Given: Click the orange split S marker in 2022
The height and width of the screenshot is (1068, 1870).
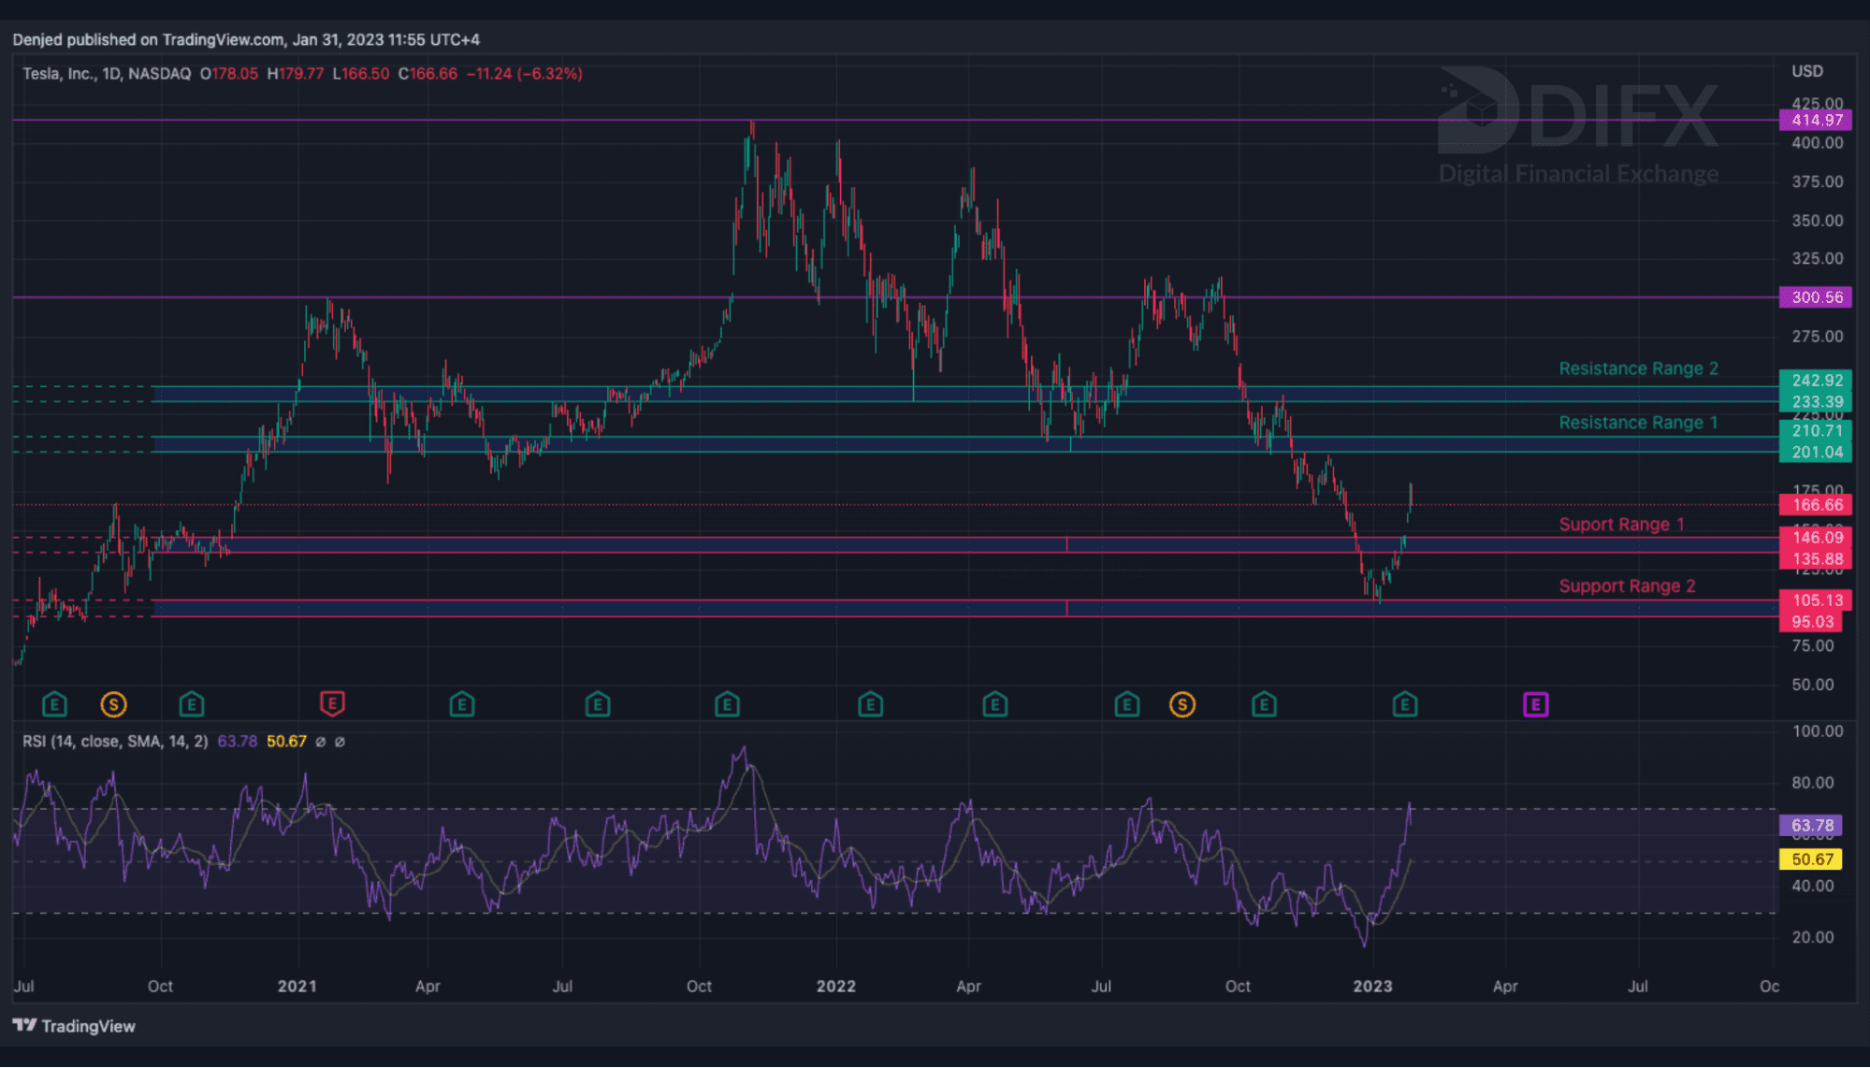Looking at the screenshot, I should (1182, 704).
